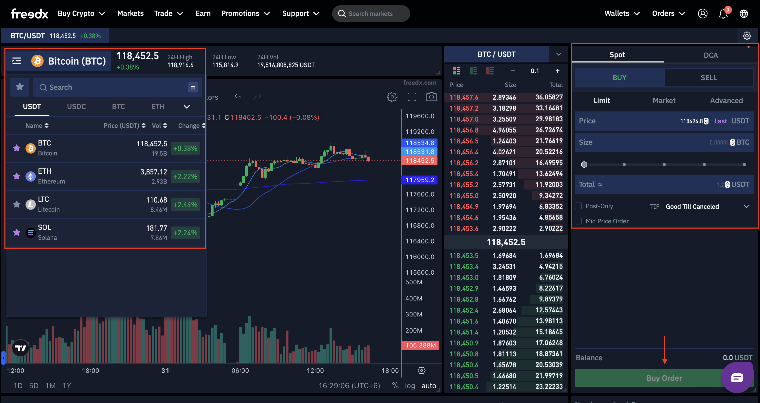Open the Markets link
Image resolution: width=760 pixels, height=403 pixels.
tap(130, 14)
